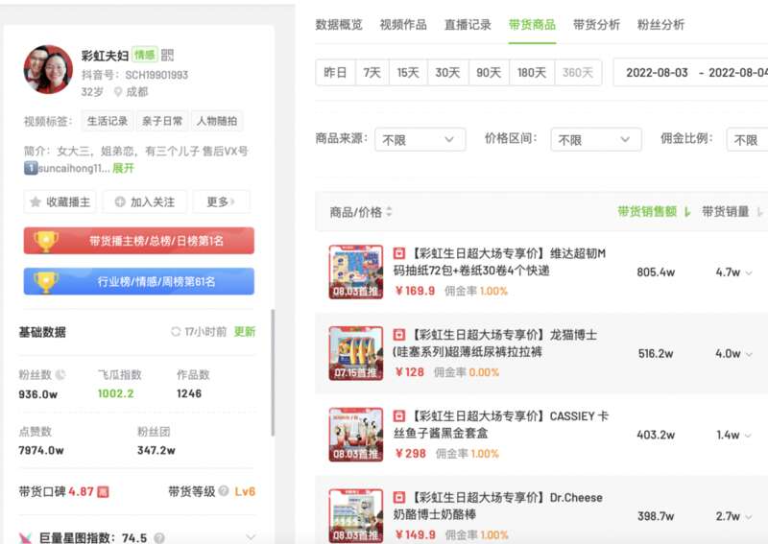
Task: Click the 带货播主榜/总榜/日榜第1名 banner
Action: 138,241
